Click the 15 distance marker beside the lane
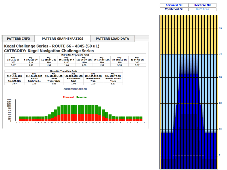 point(220,129)
